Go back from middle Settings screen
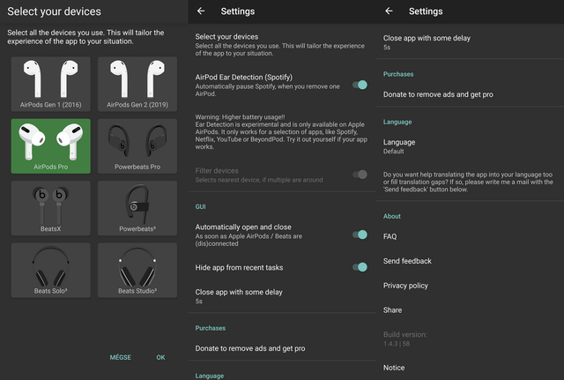 point(201,11)
